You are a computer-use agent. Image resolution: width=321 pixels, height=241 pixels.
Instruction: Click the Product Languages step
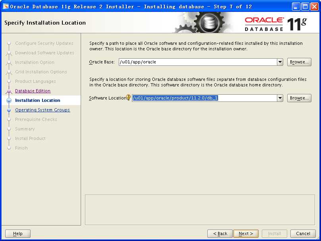click(35, 81)
